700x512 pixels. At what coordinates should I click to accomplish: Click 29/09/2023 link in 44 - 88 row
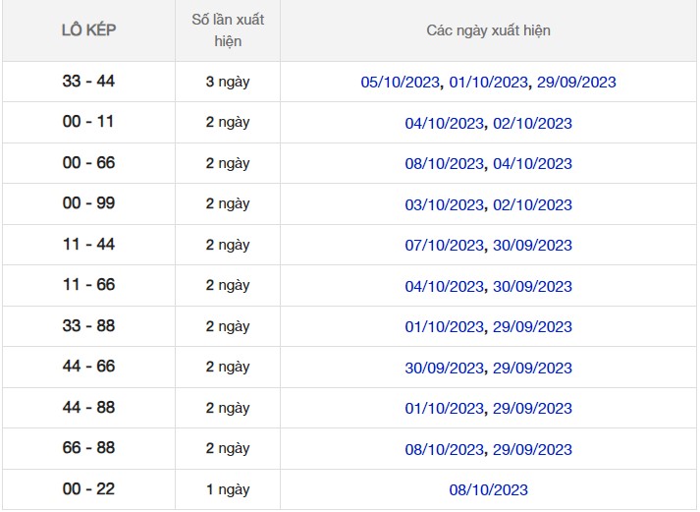point(532,409)
